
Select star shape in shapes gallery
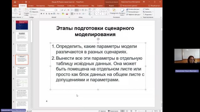pyautogui.click(x=106, y=14)
